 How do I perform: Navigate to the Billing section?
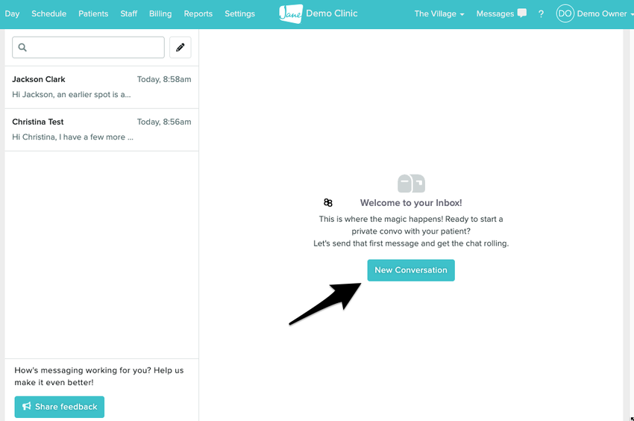(x=160, y=13)
